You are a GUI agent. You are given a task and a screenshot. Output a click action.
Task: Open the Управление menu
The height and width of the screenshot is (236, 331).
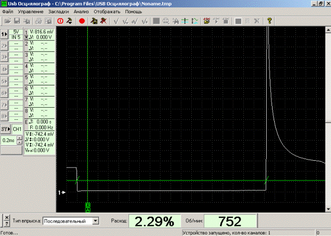[x=31, y=12]
